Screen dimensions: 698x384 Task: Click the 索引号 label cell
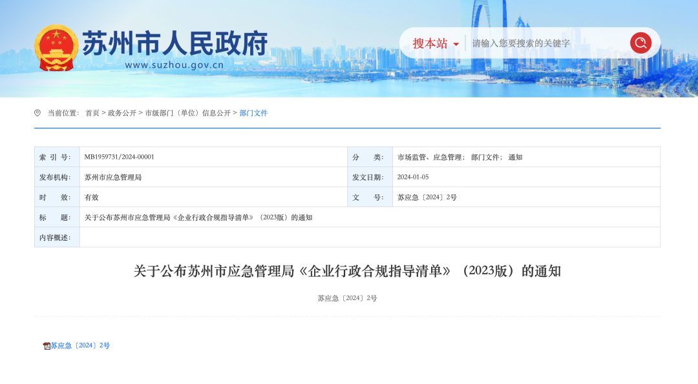[57, 157]
